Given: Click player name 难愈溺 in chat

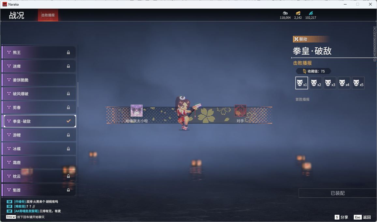Looking at the screenshot, I should pos(20,206).
